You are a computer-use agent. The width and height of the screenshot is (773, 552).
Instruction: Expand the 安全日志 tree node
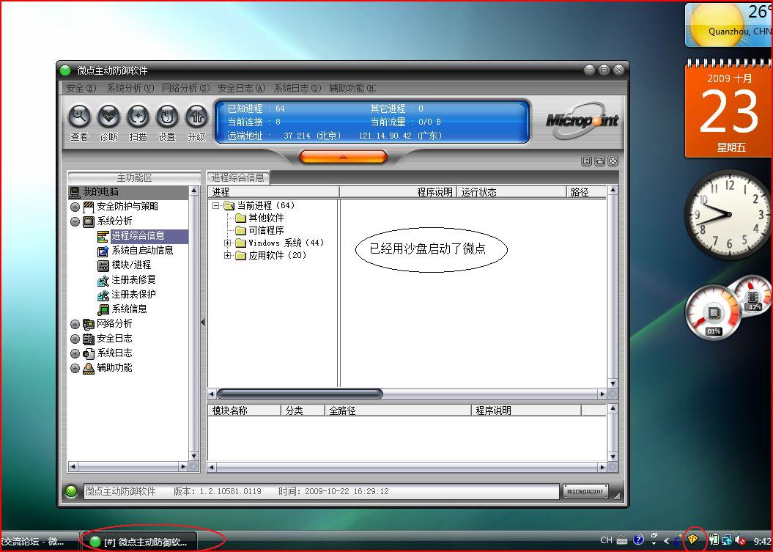tap(75, 339)
